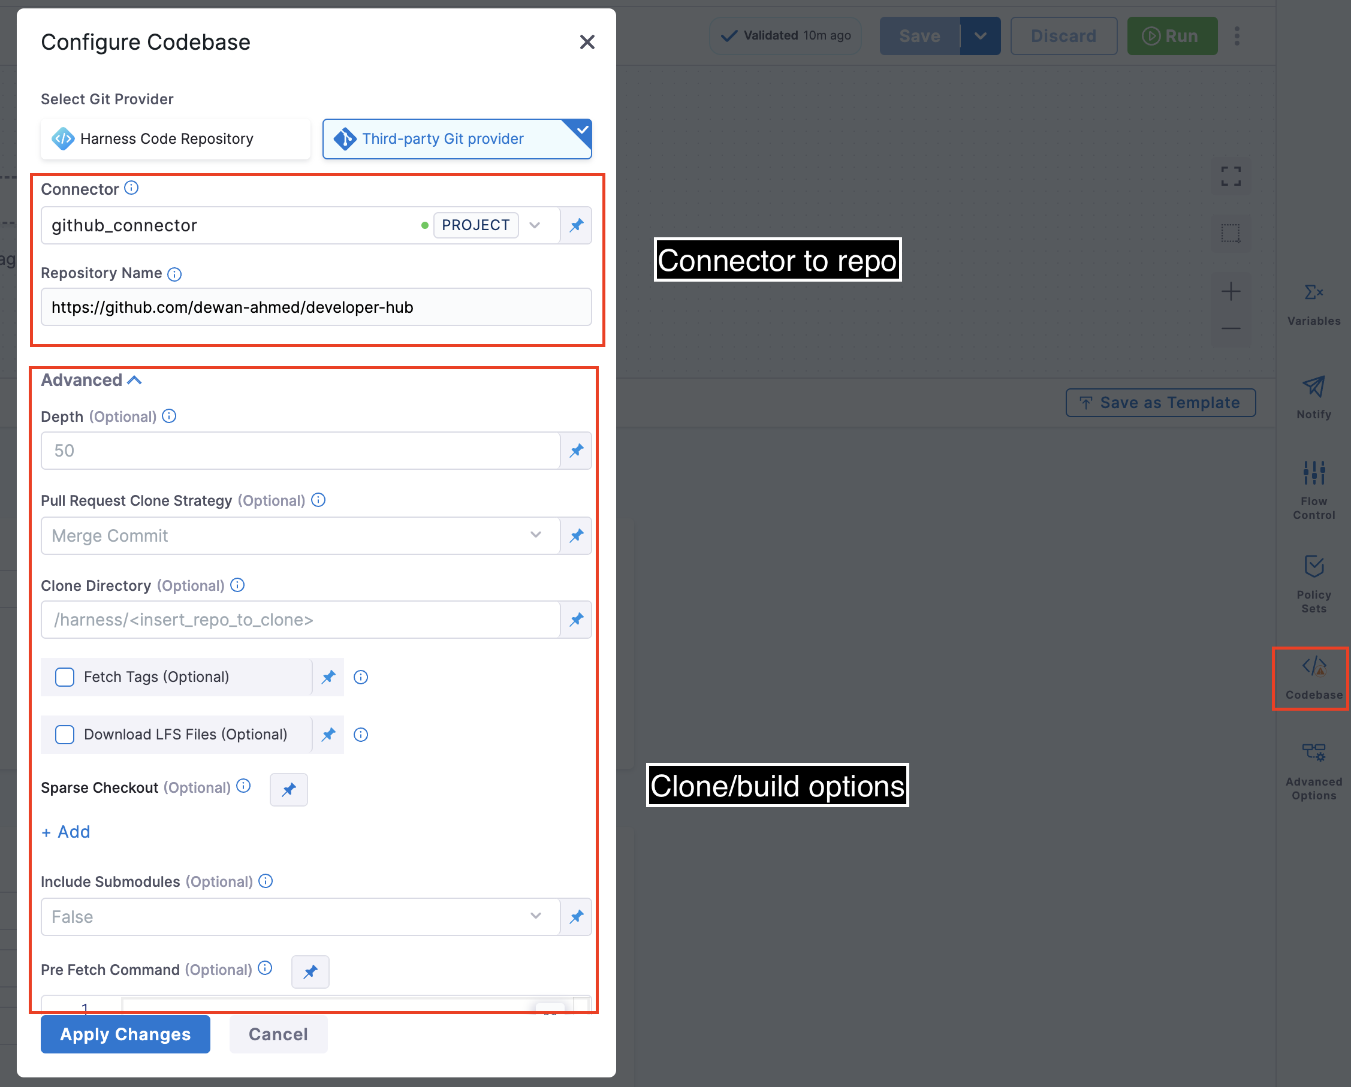Click the pin icon next to Depth field
This screenshot has width=1351, height=1087.
click(x=576, y=451)
